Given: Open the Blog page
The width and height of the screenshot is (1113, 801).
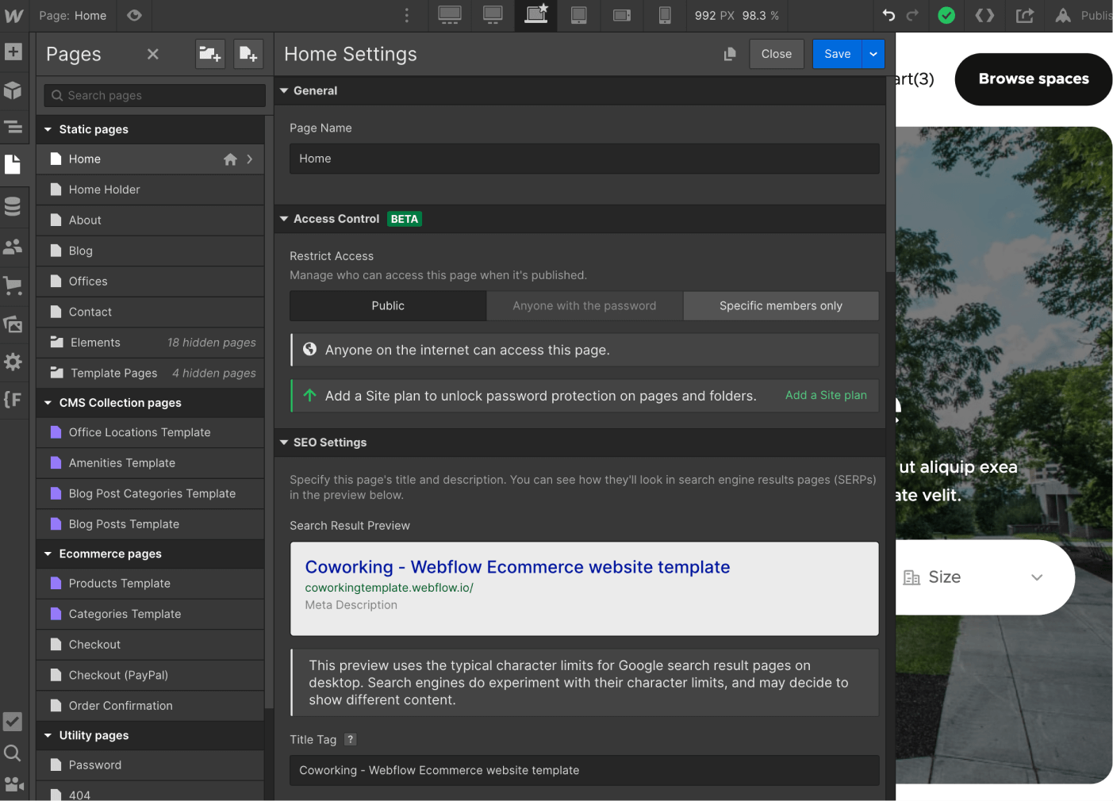Looking at the screenshot, I should 150,251.
